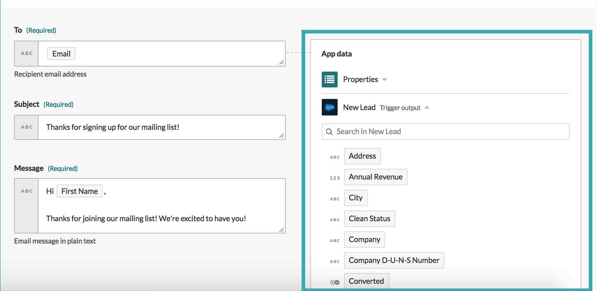Collapse the New Lead trigger output section

427,108
